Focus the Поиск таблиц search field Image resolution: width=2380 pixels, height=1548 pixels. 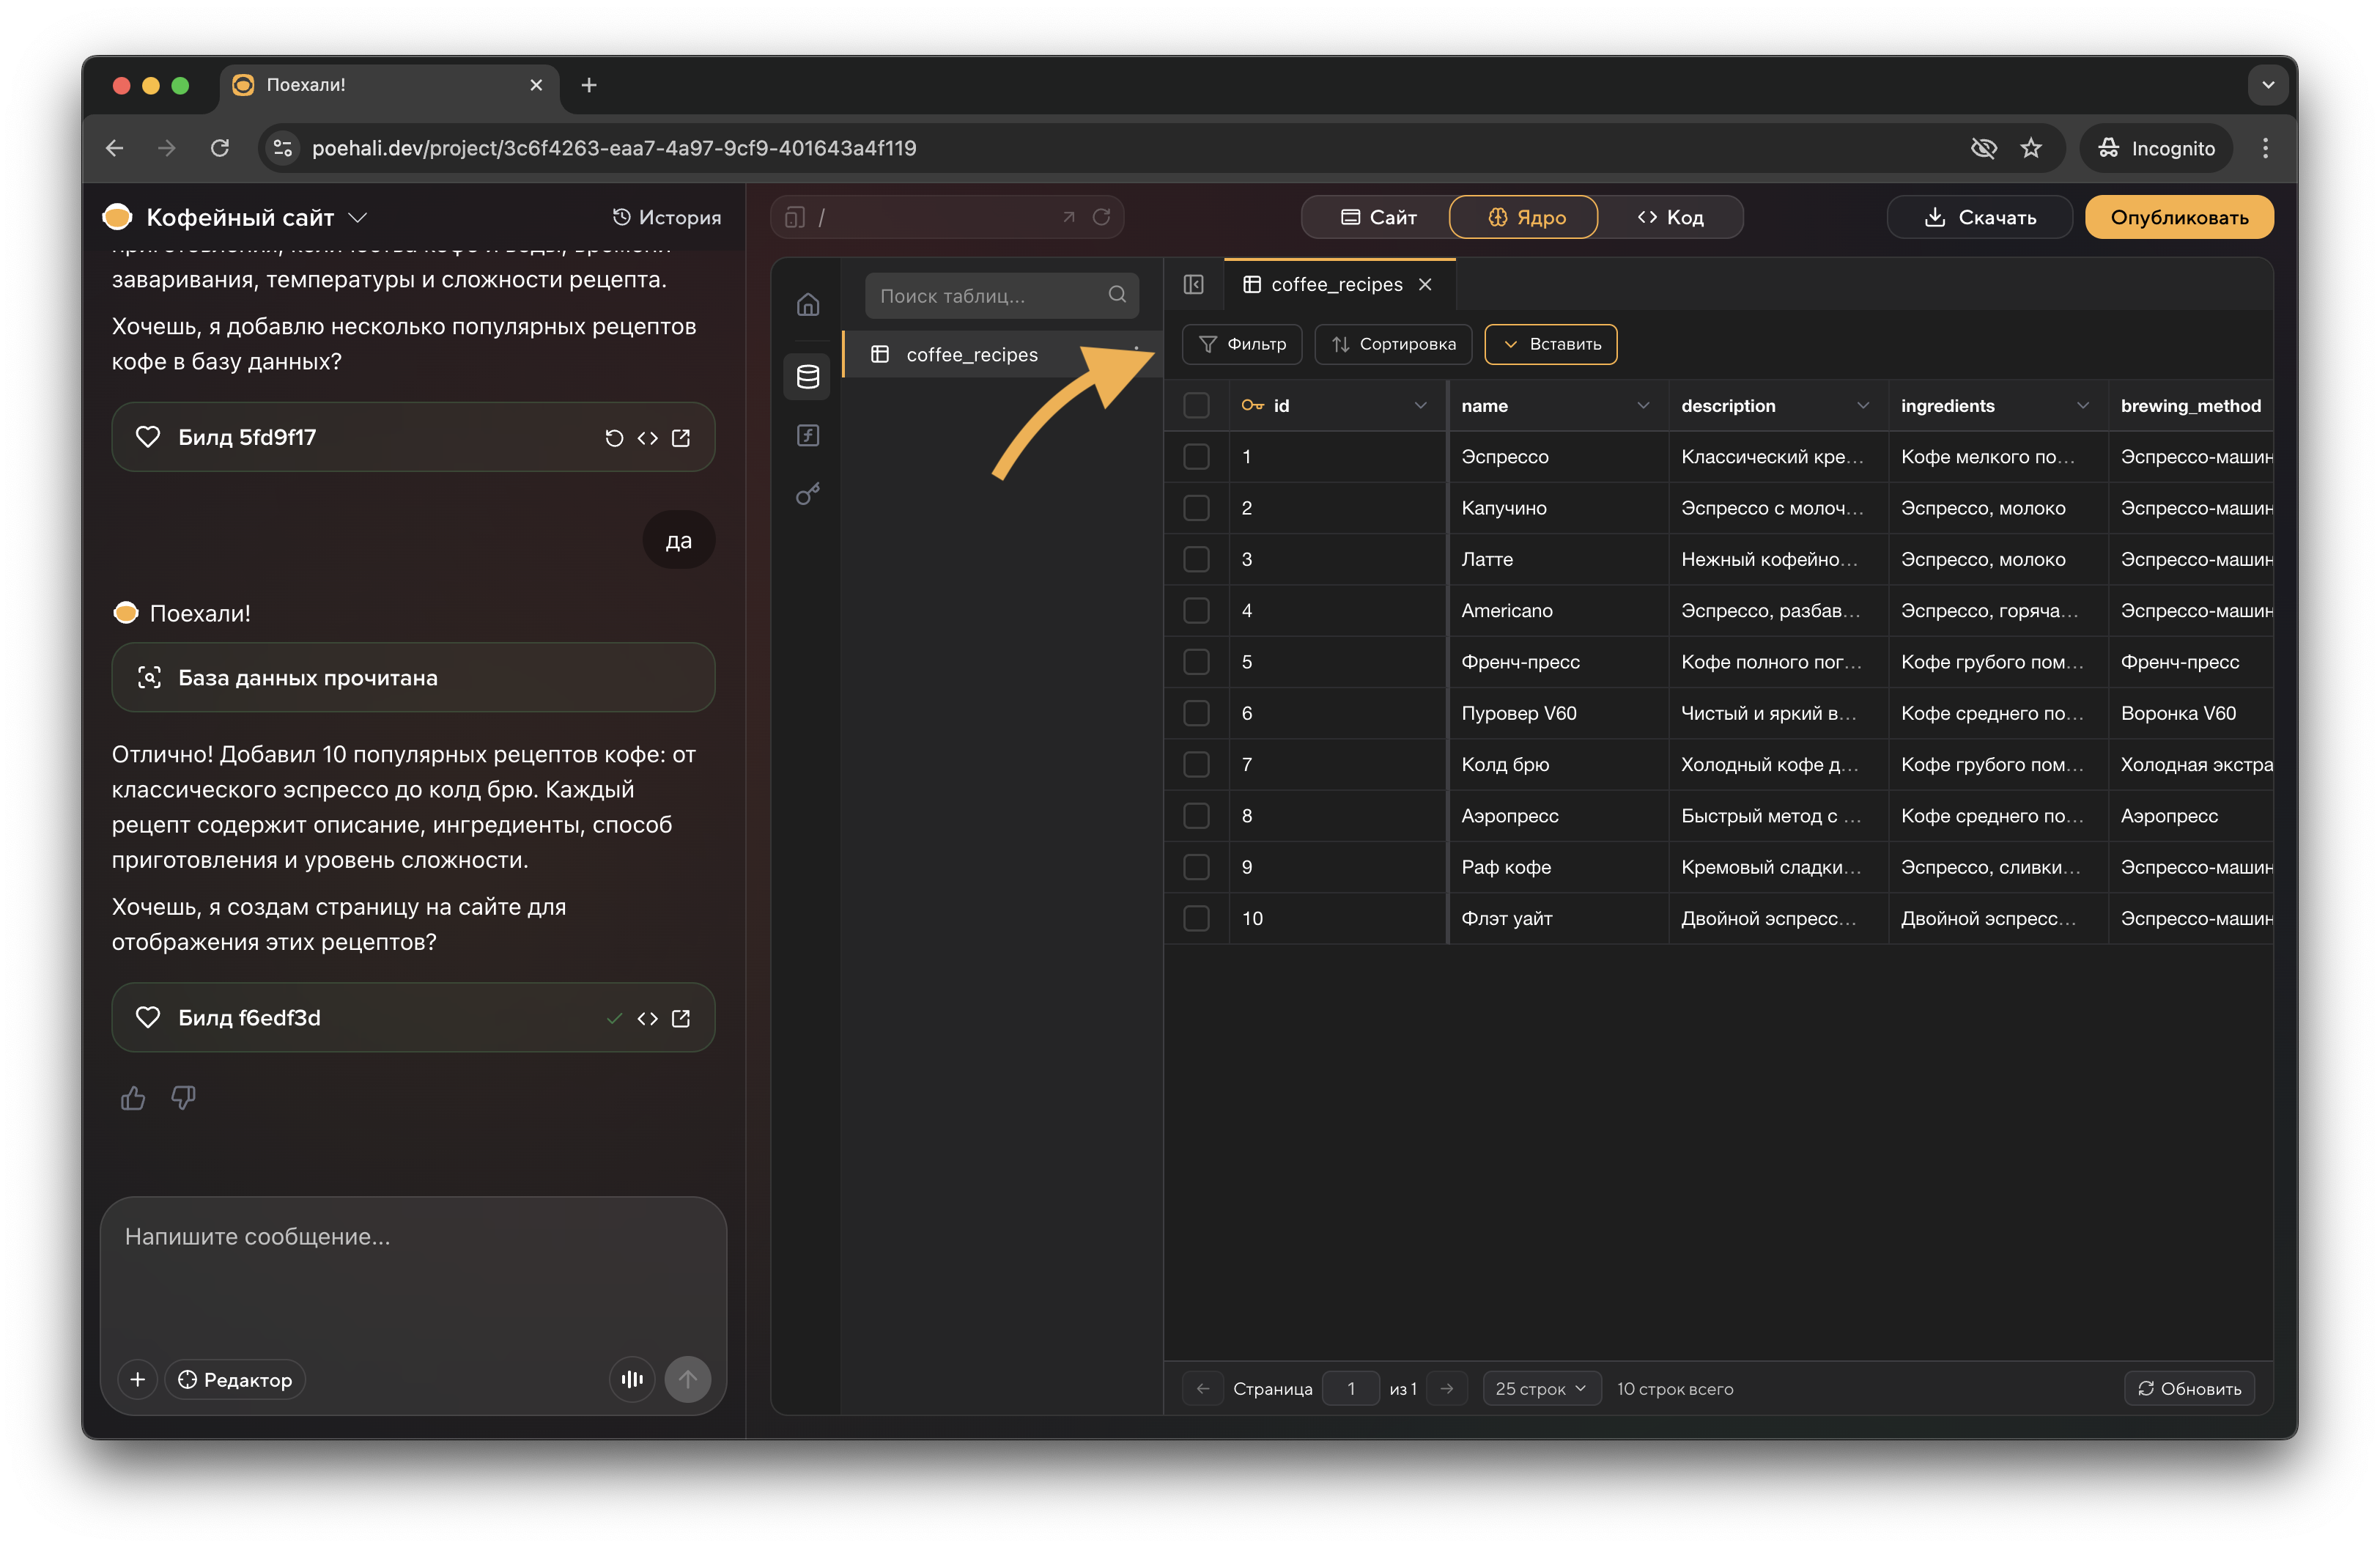[990, 296]
